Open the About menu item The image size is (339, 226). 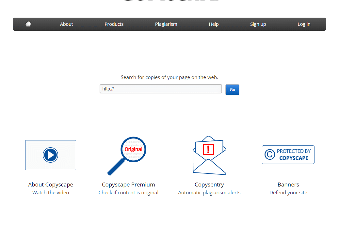(x=66, y=24)
